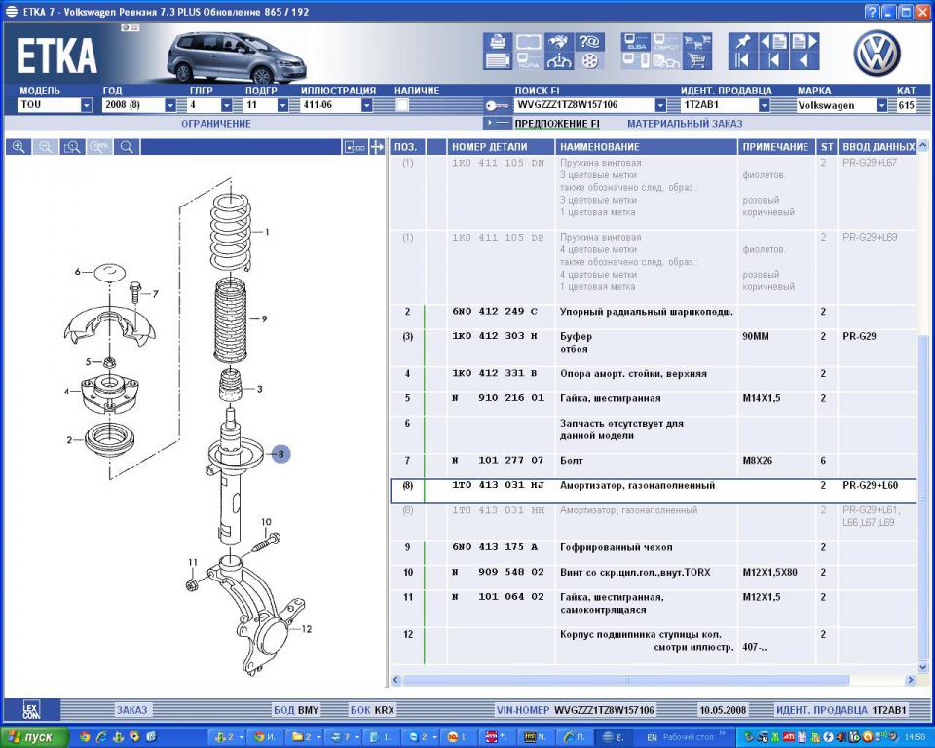This screenshot has height=748, width=935.
Task: Expand the ИДЕНТ. ПРОДАВЦА dropdown
Action: tap(764, 105)
